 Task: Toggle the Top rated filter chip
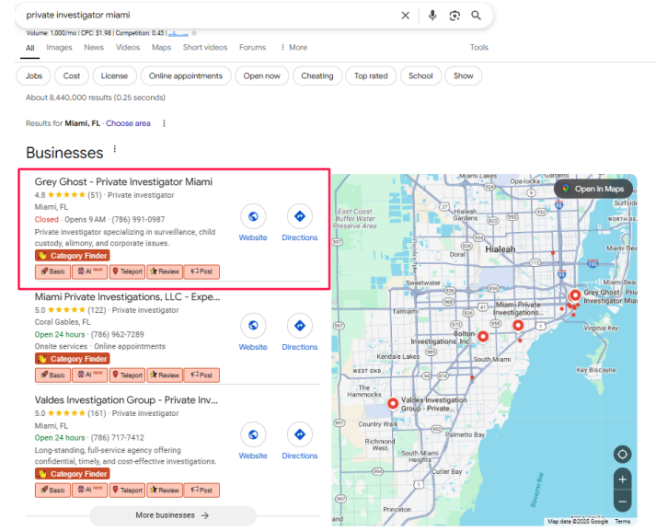pyautogui.click(x=372, y=76)
